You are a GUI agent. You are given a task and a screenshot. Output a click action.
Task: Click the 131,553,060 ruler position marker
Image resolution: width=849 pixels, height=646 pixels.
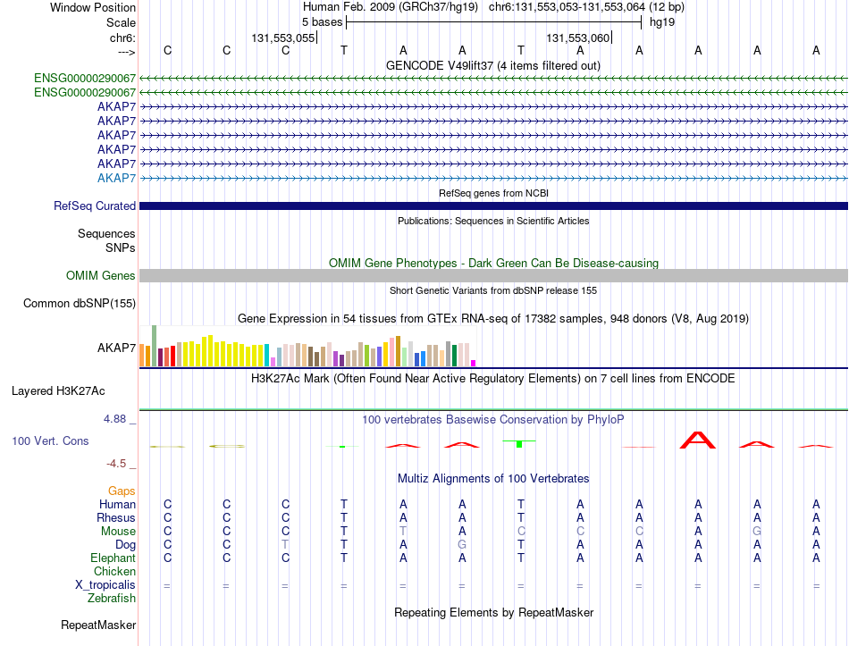pyautogui.click(x=578, y=38)
